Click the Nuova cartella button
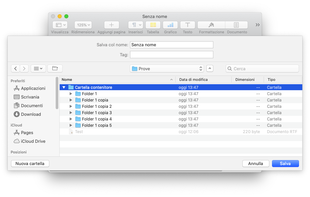The width and height of the screenshot is (310, 197). coord(30,163)
